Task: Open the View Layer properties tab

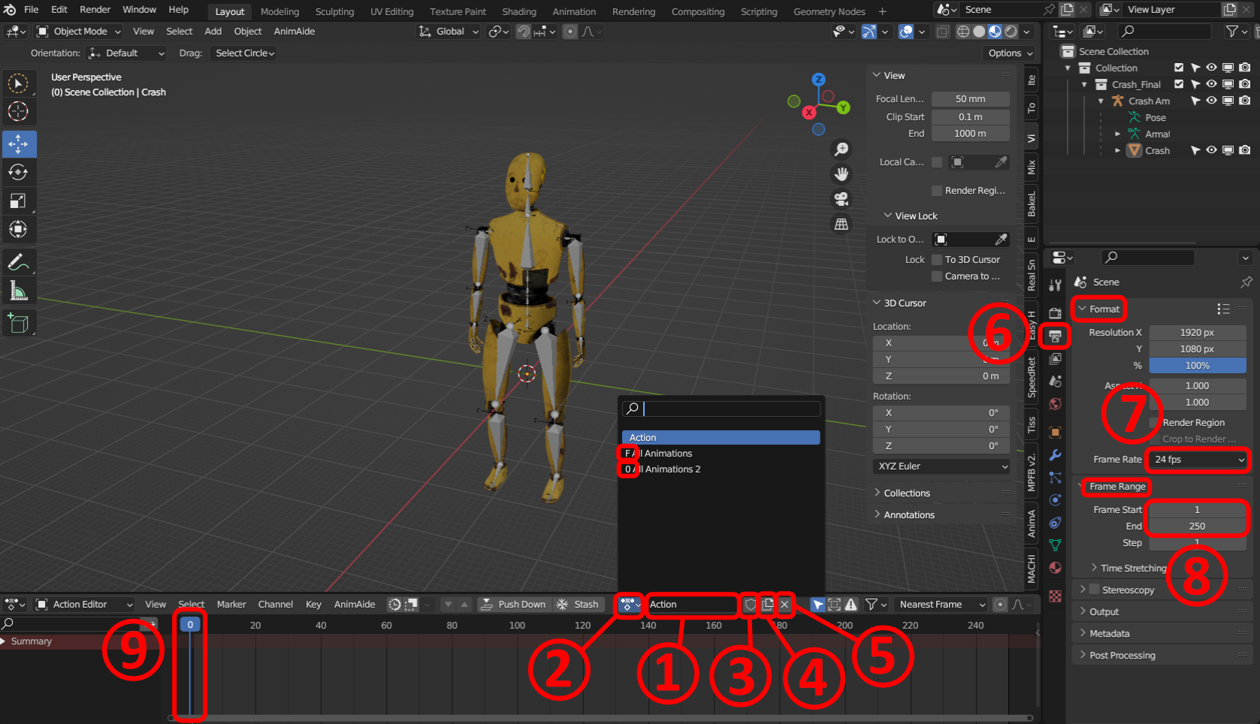Action: pyautogui.click(x=1056, y=358)
